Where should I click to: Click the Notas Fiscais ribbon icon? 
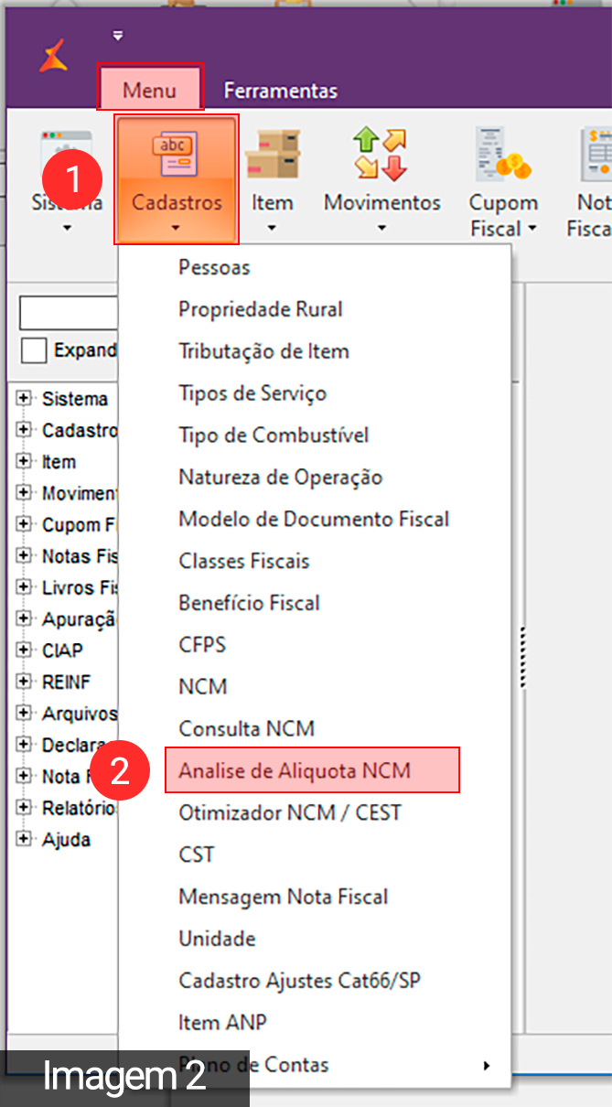tap(595, 154)
